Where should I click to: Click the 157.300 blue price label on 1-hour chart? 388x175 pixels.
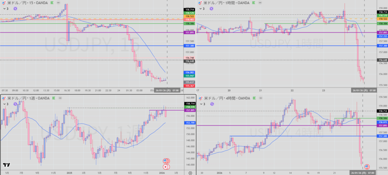click(382, 46)
